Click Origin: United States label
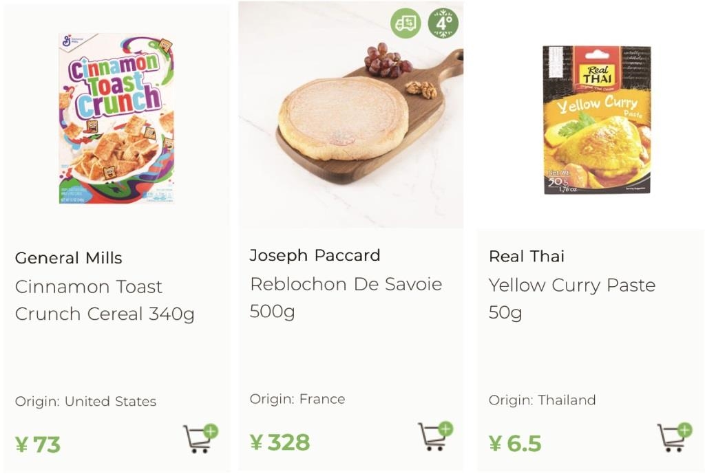The image size is (705, 474). point(85,401)
